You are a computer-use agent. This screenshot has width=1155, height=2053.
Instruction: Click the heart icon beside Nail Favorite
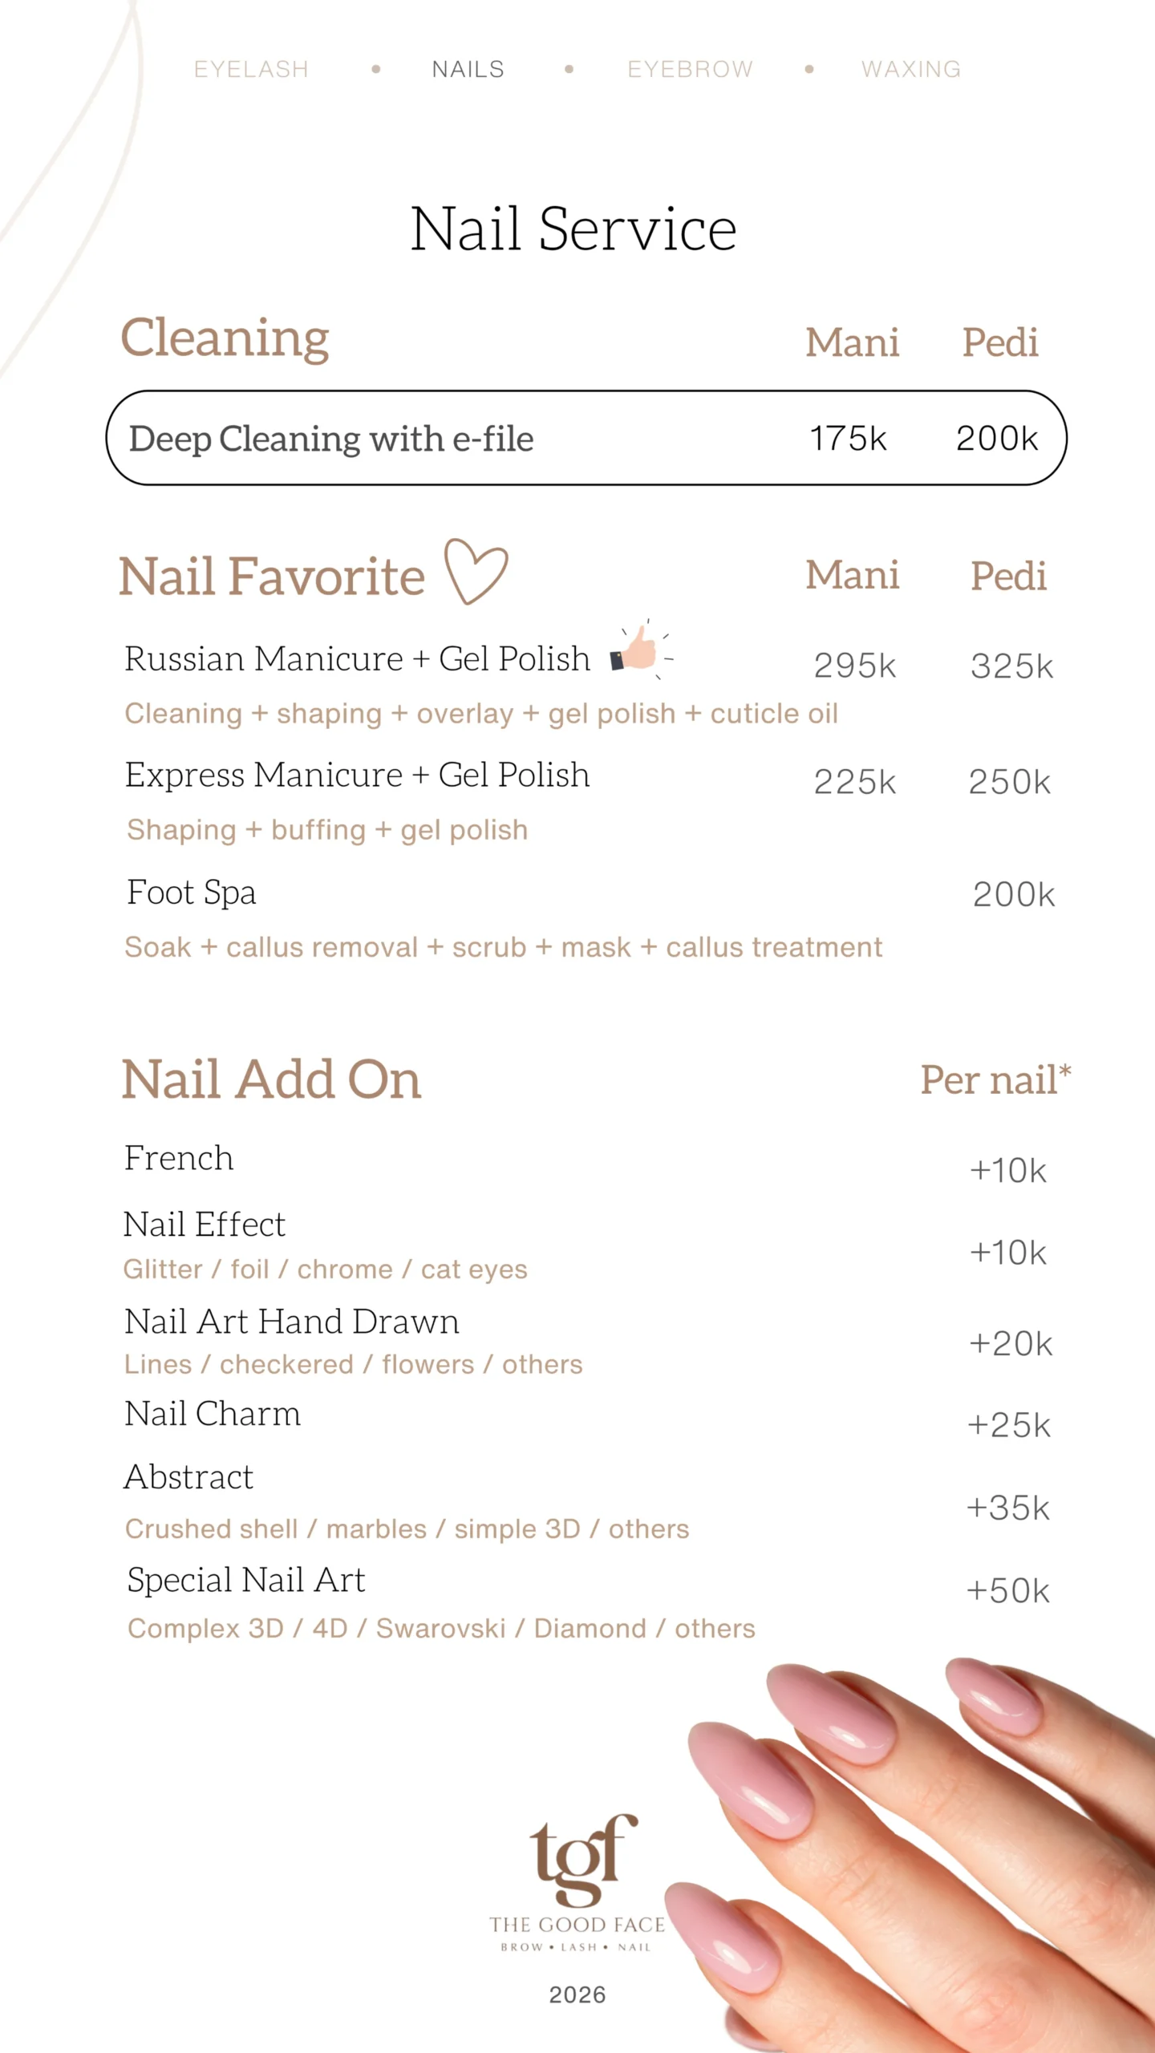(476, 571)
